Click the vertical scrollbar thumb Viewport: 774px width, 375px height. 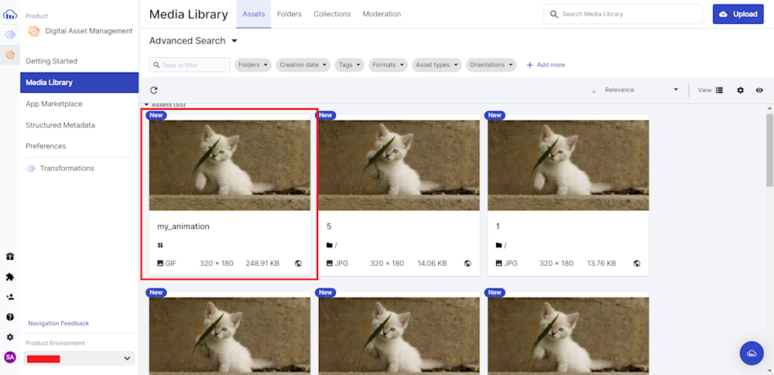[x=769, y=149]
